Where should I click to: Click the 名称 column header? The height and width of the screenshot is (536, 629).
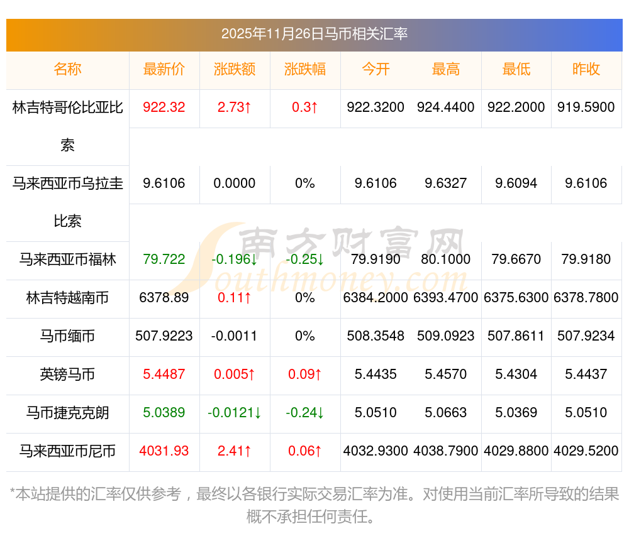coord(67,69)
